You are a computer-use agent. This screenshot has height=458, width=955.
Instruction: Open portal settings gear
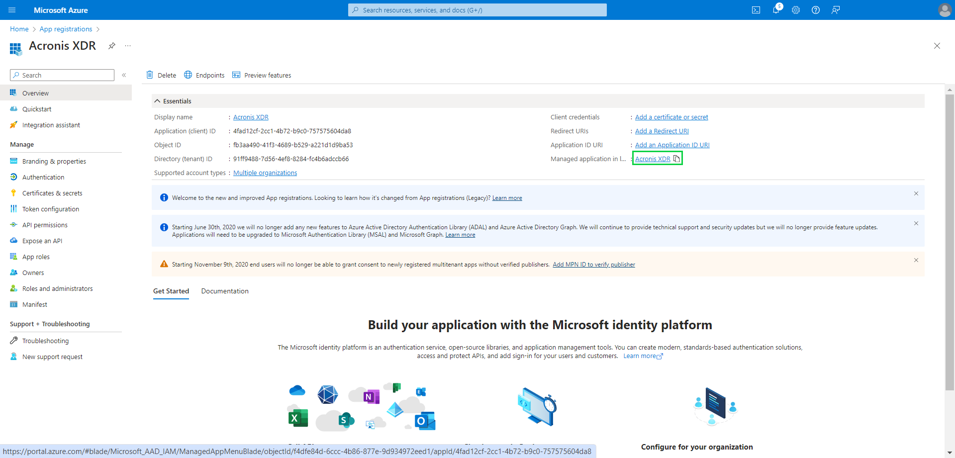(x=796, y=10)
